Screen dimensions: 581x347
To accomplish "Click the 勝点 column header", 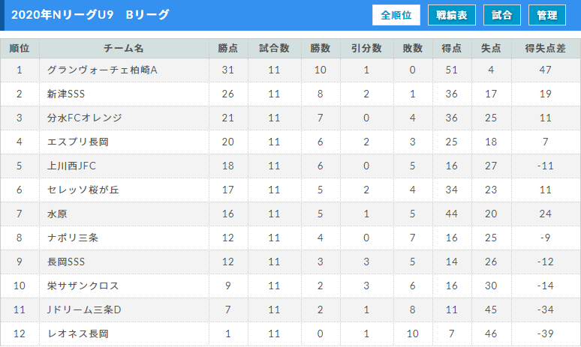I will click(x=228, y=49).
